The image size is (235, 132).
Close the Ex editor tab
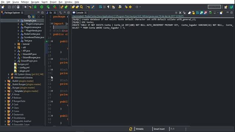click(x=55, y=13)
